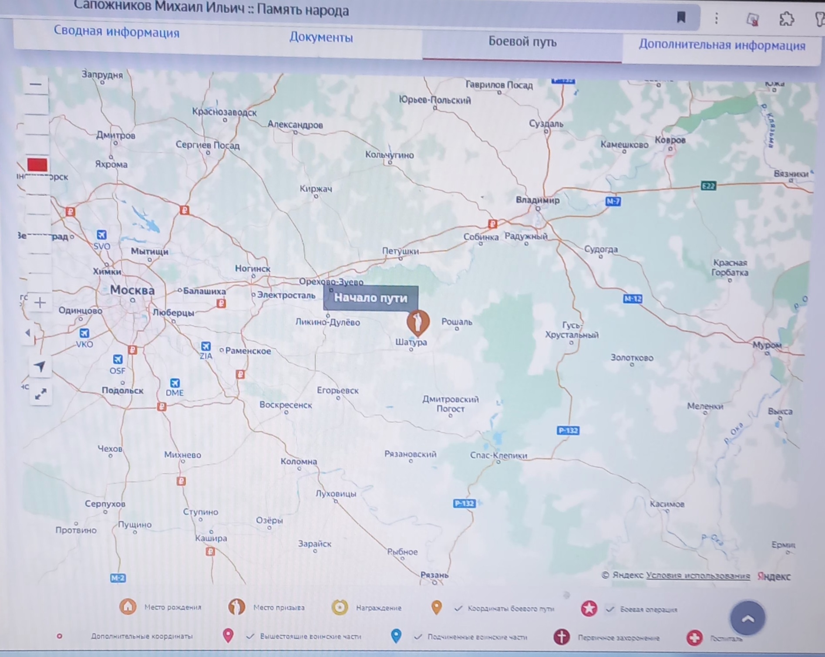Click the M-7 highway shield
Screen dimensions: 825x657
tap(613, 201)
